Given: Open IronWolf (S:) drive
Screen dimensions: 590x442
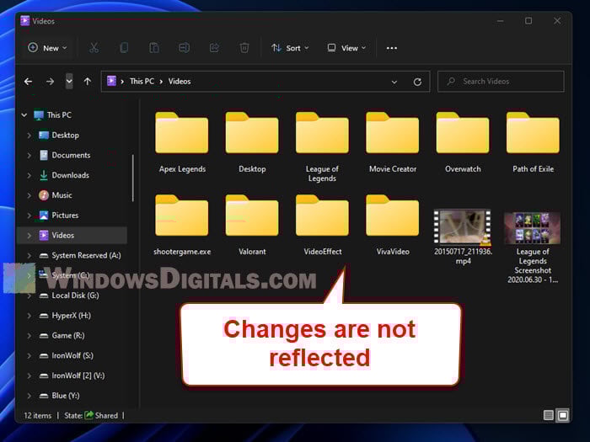Looking at the screenshot, I should 66,355.
